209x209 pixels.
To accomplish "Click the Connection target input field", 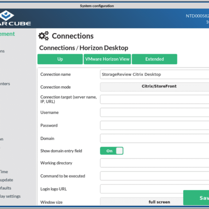I will point(154,99).
